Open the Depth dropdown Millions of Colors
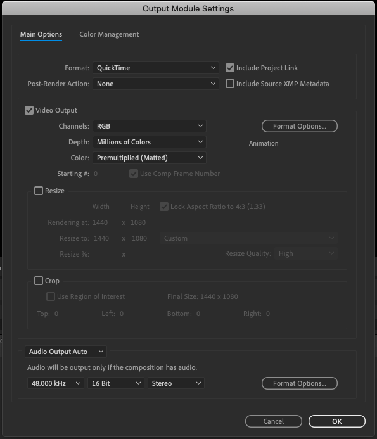The image size is (377, 439). pyautogui.click(x=150, y=142)
